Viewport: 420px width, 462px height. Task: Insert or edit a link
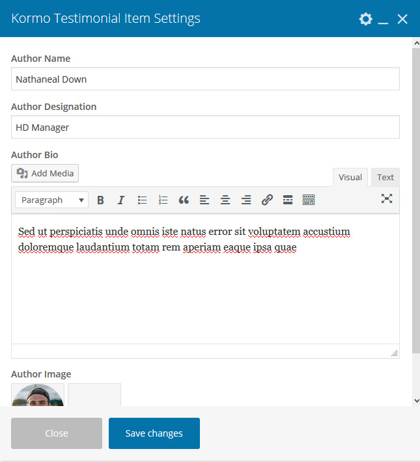(267, 200)
